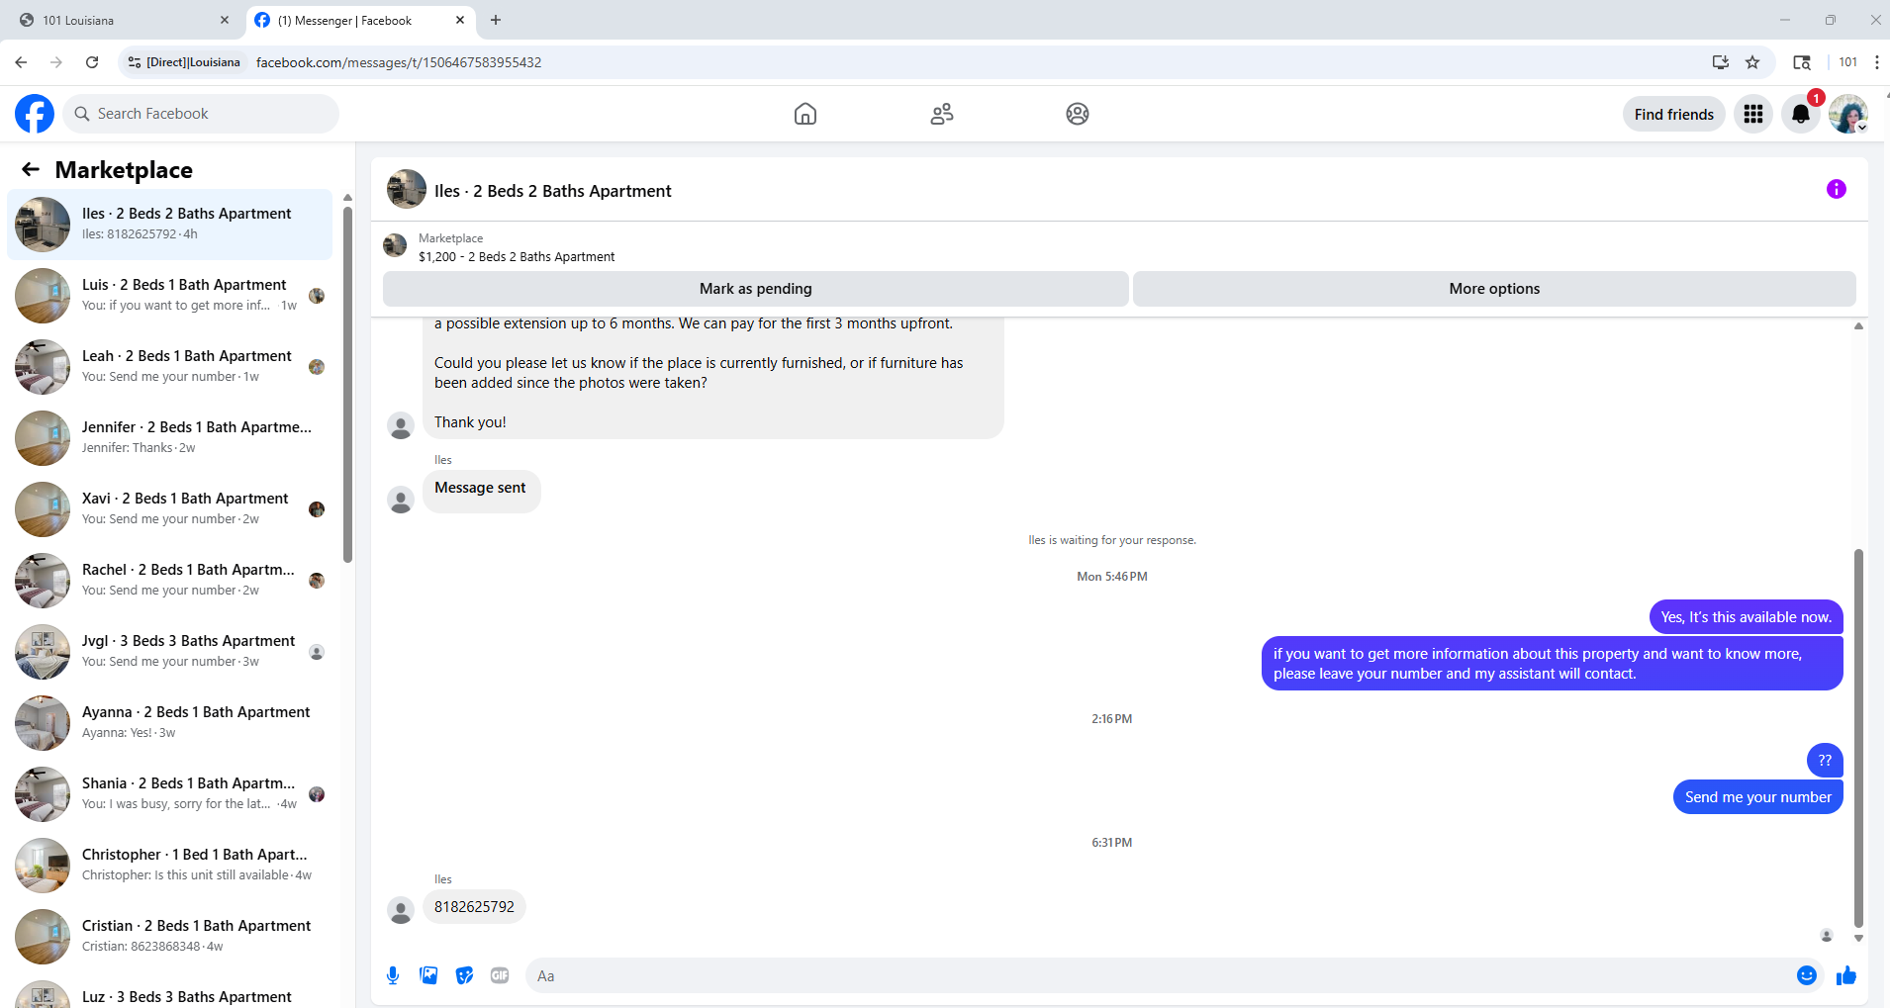Choose a sticker icon
The image size is (1890, 1008).
click(x=464, y=975)
